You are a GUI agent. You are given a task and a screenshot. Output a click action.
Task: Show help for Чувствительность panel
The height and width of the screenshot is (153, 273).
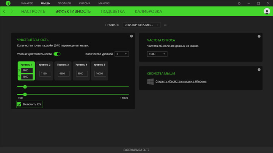pos(132,36)
